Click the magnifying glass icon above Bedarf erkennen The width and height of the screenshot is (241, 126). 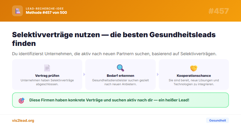(x=120, y=68)
